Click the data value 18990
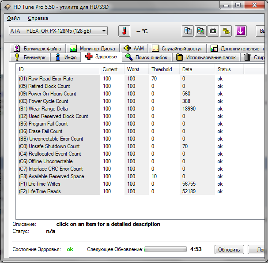This screenshot has width=268, height=263. coord(189,109)
